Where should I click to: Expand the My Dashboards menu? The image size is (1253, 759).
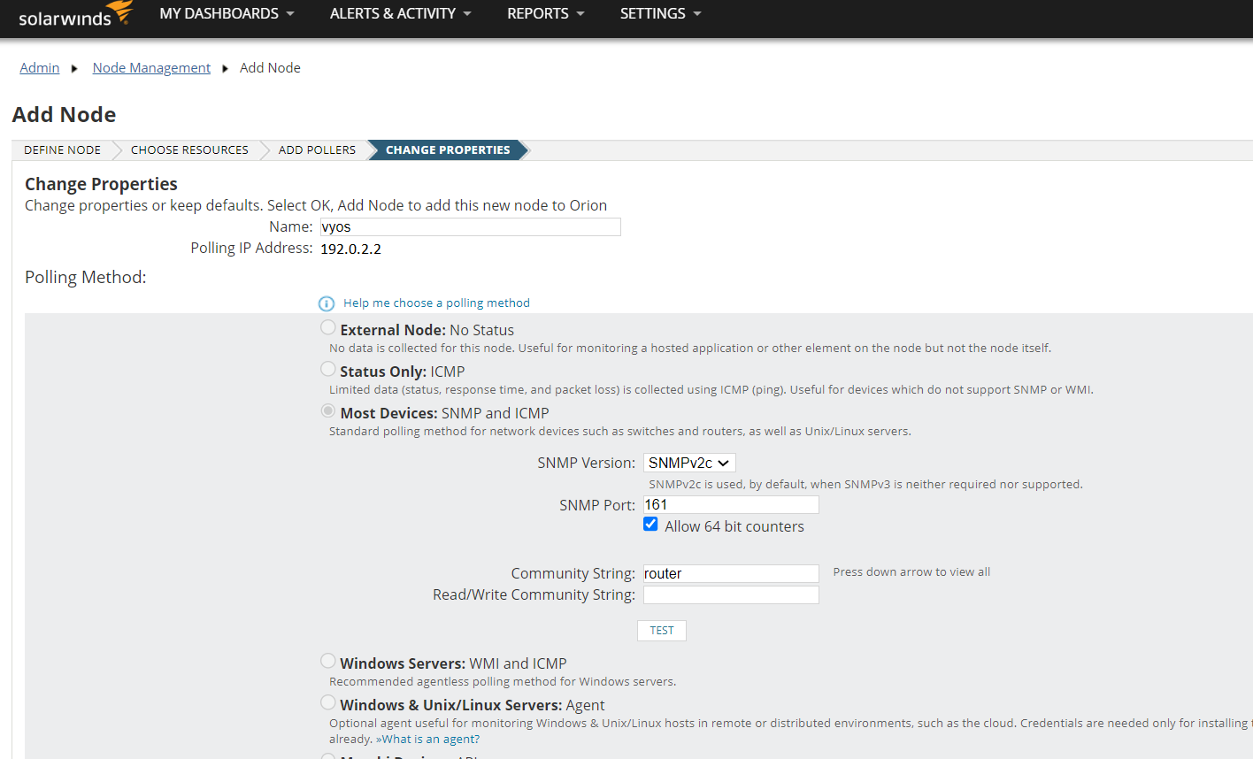coord(227,14)
